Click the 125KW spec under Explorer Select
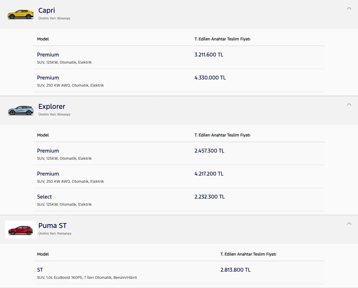 64,204
